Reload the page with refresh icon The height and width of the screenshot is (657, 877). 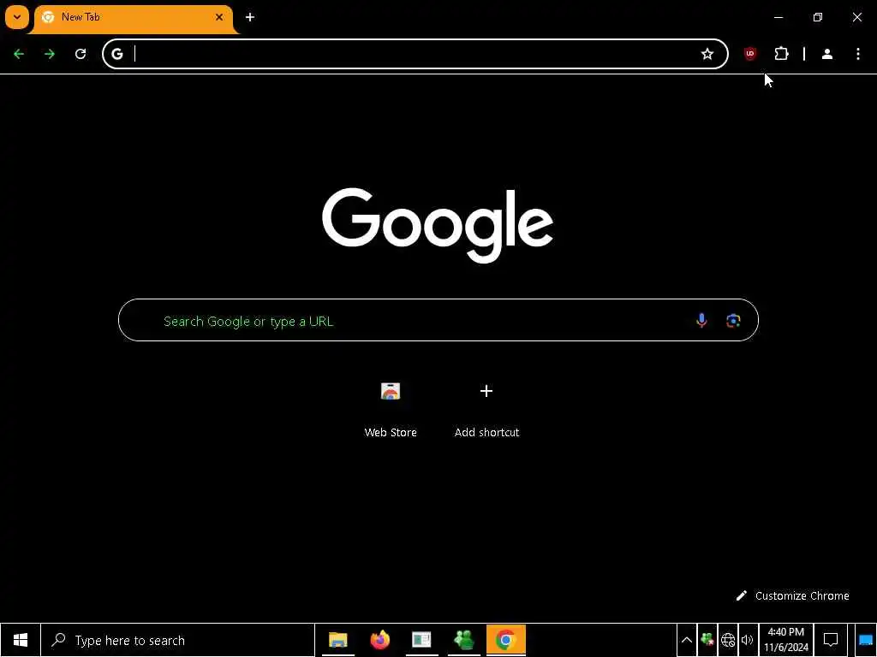[x=81, y=54]
